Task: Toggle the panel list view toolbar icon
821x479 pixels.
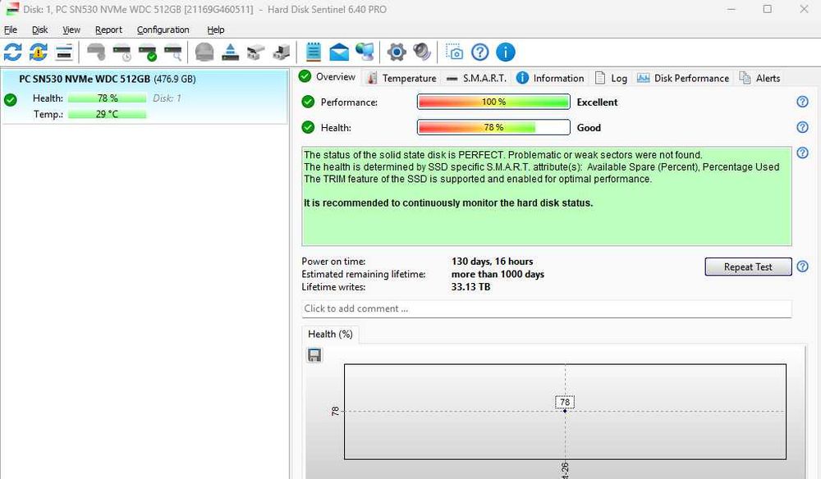Action: 64,52
